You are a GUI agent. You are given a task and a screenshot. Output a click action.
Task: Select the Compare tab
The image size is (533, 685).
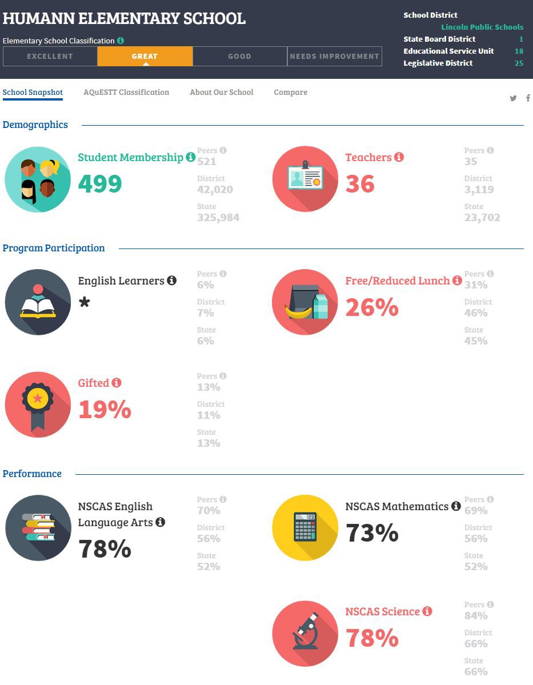tap(291, 93)
